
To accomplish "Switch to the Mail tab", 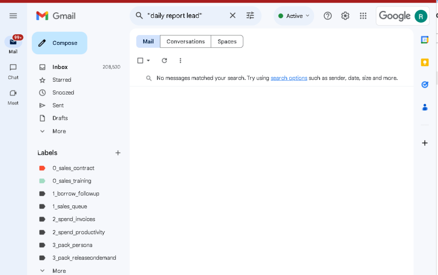I will click(148, 41).
